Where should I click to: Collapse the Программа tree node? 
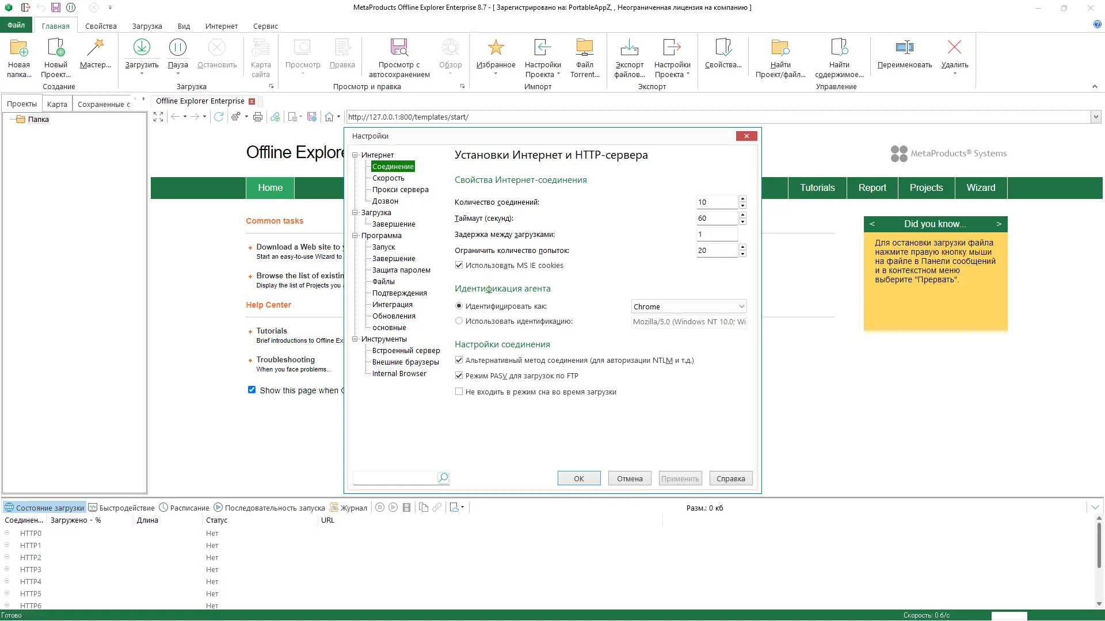pyautogui.click(x=355, y=235)
